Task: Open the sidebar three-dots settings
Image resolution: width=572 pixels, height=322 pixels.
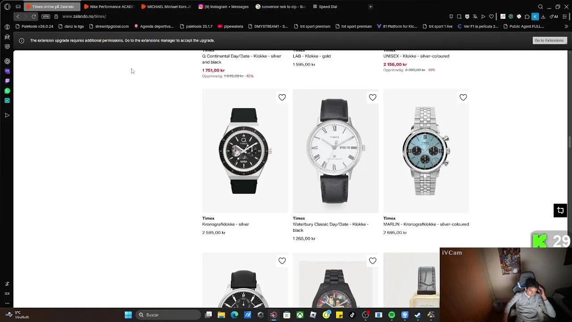Action: pyautogui.click(x=7, y=303)
